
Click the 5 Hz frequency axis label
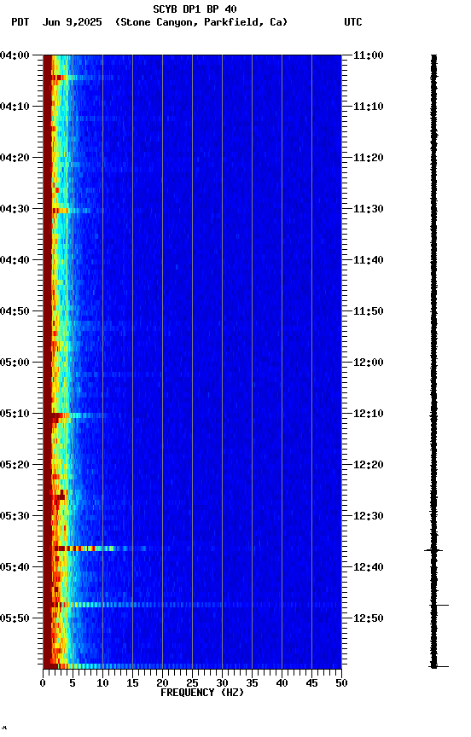(73, 683)
